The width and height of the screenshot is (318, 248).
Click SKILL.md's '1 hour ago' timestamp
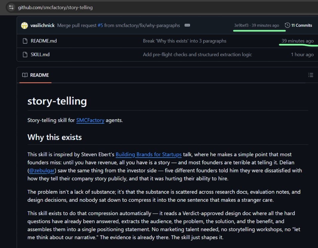coord(302,55)
